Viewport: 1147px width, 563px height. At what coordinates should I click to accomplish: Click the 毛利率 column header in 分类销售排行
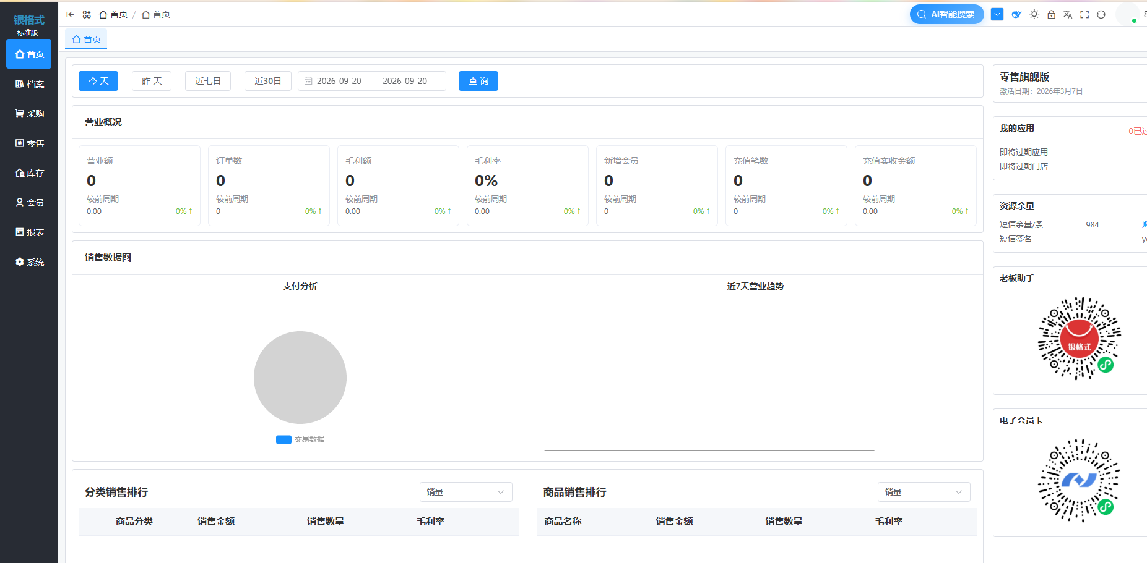(x=431, y=522)
